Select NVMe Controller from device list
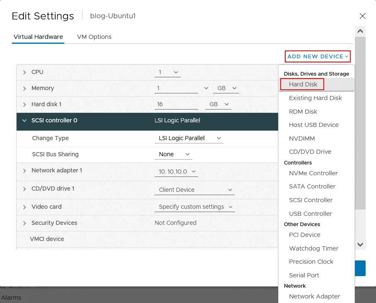The image size is (376, 303). 313,173
